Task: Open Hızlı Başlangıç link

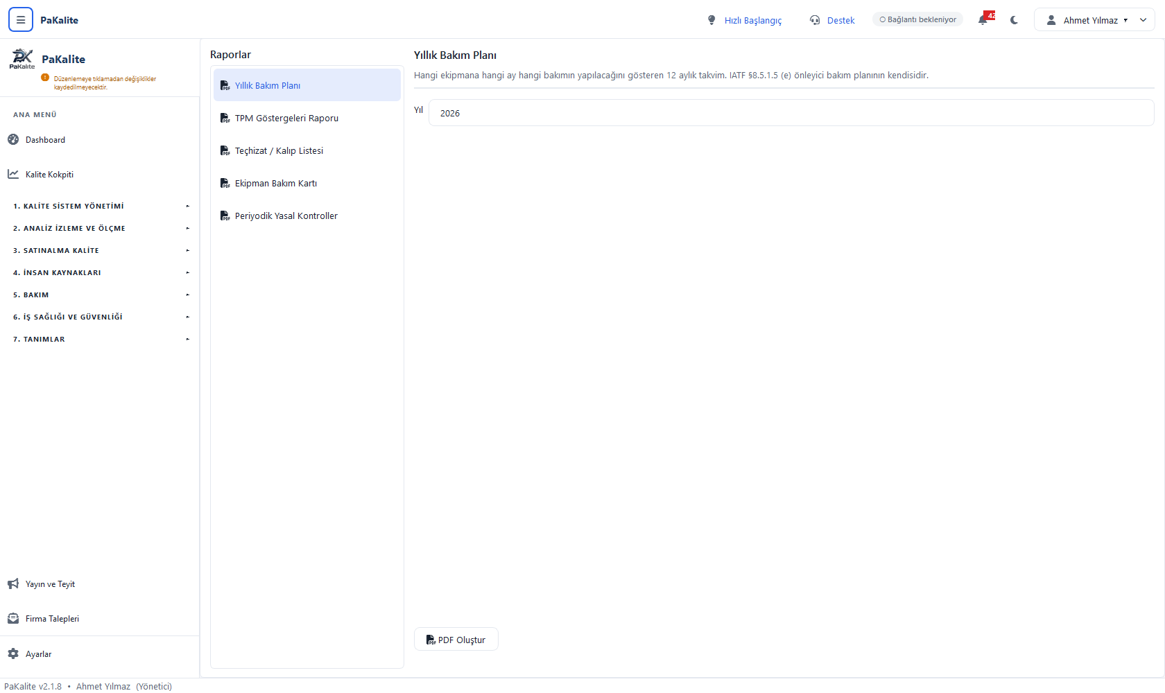Action: pos(752,20)
